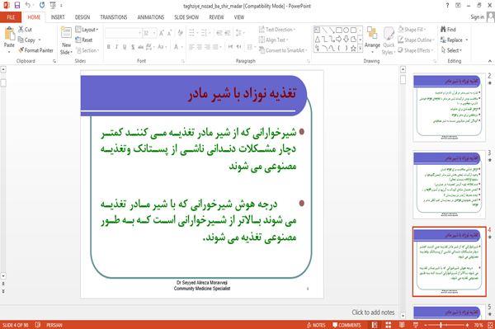Expand the Section dropdown
This screenshot has height=329, width=495.
coord(87,50)
